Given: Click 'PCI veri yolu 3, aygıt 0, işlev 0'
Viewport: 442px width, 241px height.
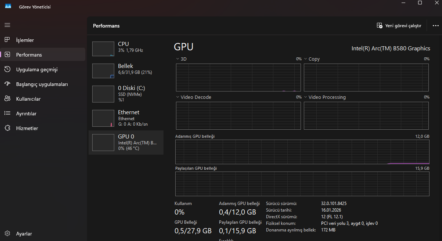Looking at the screenshot, I should (349, 223).
